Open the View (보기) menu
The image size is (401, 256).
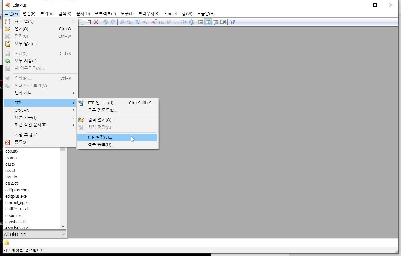pyautogui.click(x=47, y=13)
